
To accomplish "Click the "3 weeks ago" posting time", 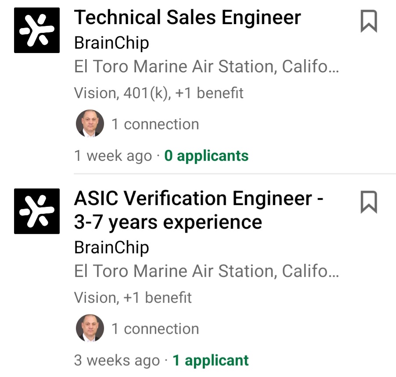I will (x=117, y=360).
